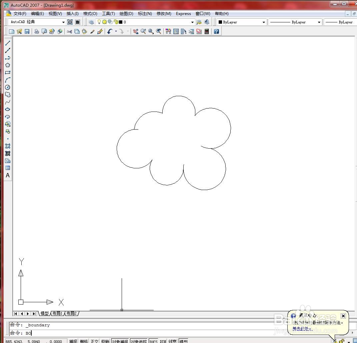Toggle DYN dynamic input button
Viewport: 357px width, 343px height.
point(163,341)
